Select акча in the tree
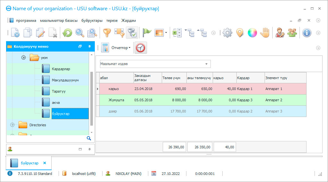This screenshot has height=182, width=328. pyautogui.click(x=56, y=103)
